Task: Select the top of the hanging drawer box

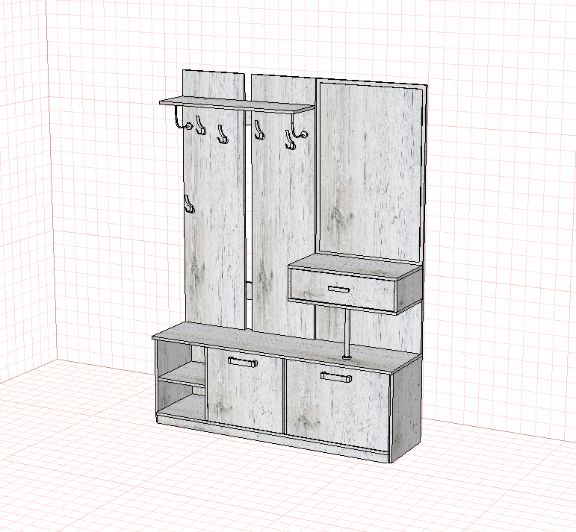Action: pyautogui.click(x=356, y=266)
